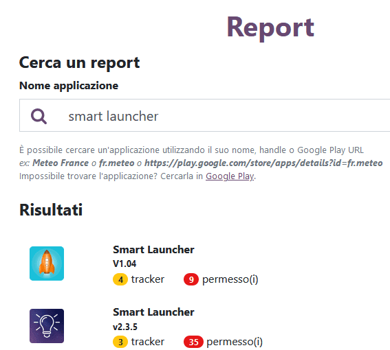Image resolution: width=390 pixels, height=350 pixels.
Task: Click permesso(i) label of v2.3.5 result
Action: coord(235,342)
